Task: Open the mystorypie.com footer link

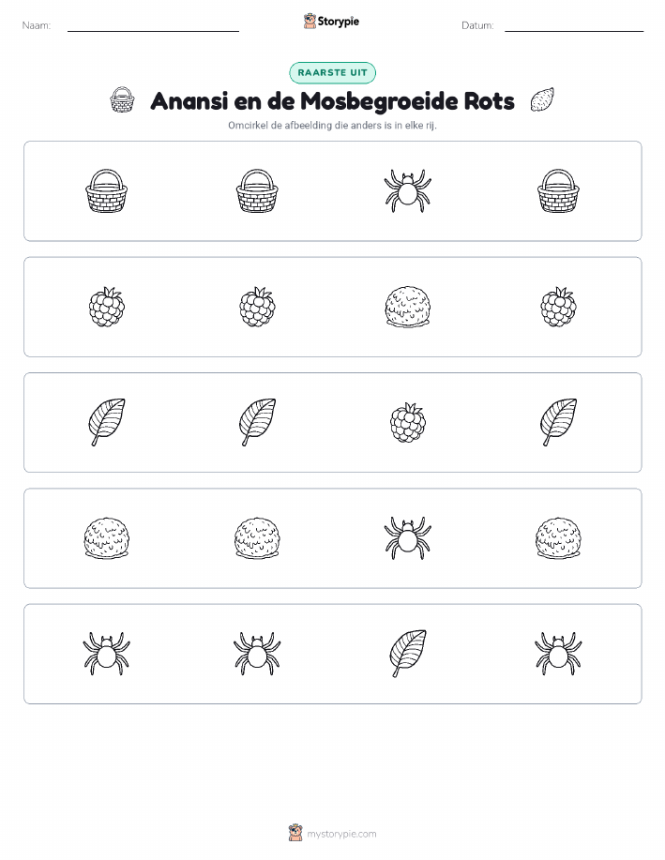Action: (x=332, y=833)
